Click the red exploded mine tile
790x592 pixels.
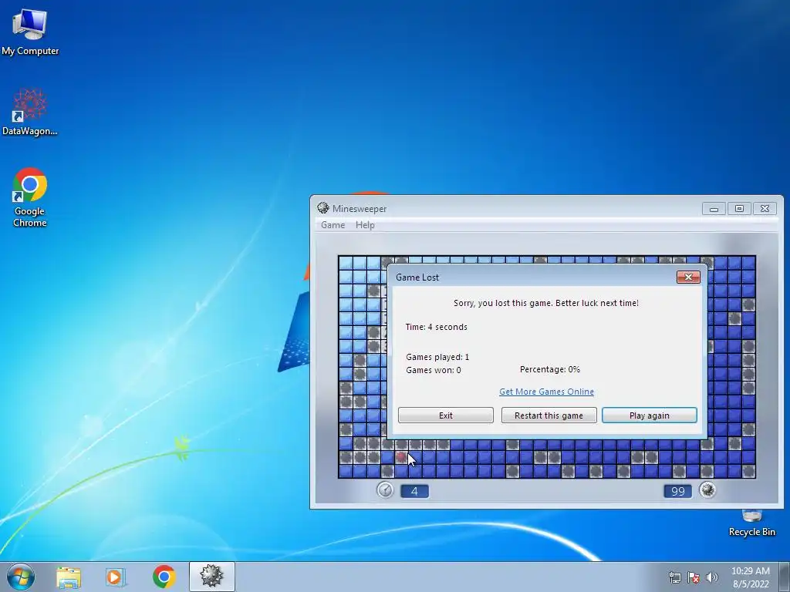pyautogui.click(x=401, y=457)
